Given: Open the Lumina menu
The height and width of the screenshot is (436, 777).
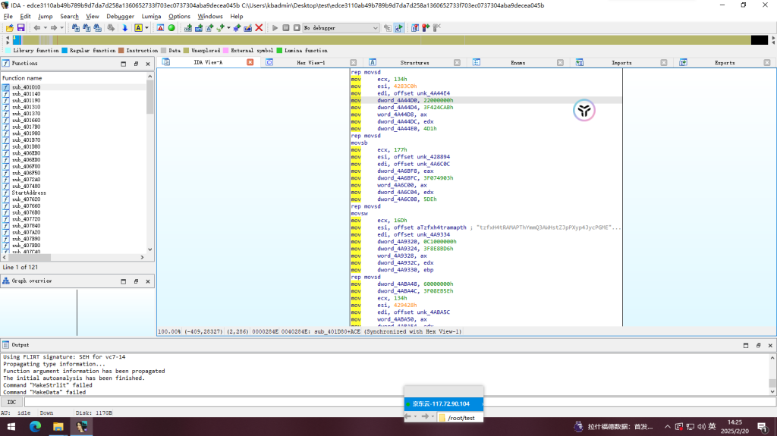Looking at the screenshot, I should (x=151, y=17).
